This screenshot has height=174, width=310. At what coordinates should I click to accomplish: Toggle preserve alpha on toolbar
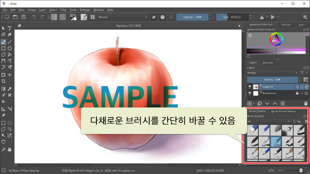163,17
